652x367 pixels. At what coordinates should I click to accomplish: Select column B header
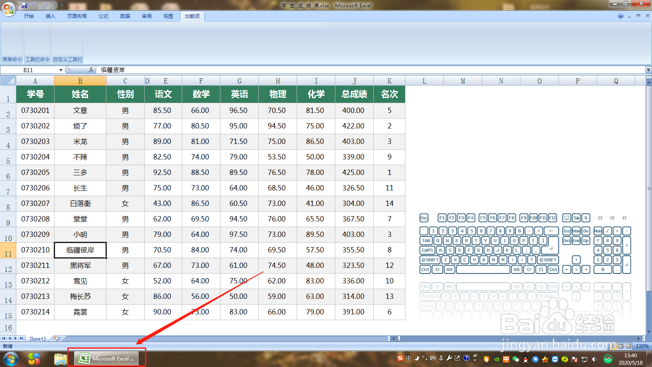80,81
